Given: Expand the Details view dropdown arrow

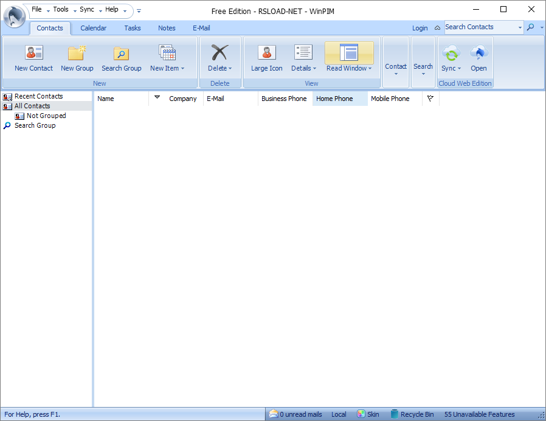Looking at the screenshot, I should point(314,69).
